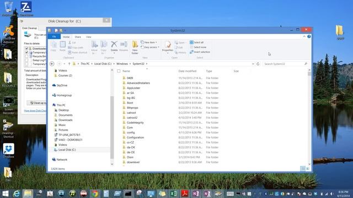Image resolution: width=353 pixels, height=198 pixels.
Task: Click Local Disk (C:) in the address path
Action: pyautogui.click(x=103, y=64)
